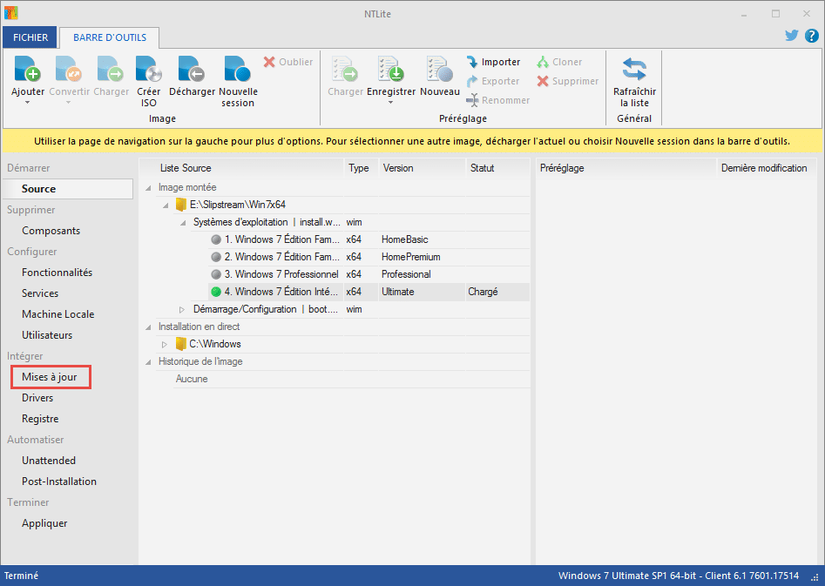The width and height of the screenshot is (825, 586).
Task: Open the Machine Locale page
Action: 57,314
